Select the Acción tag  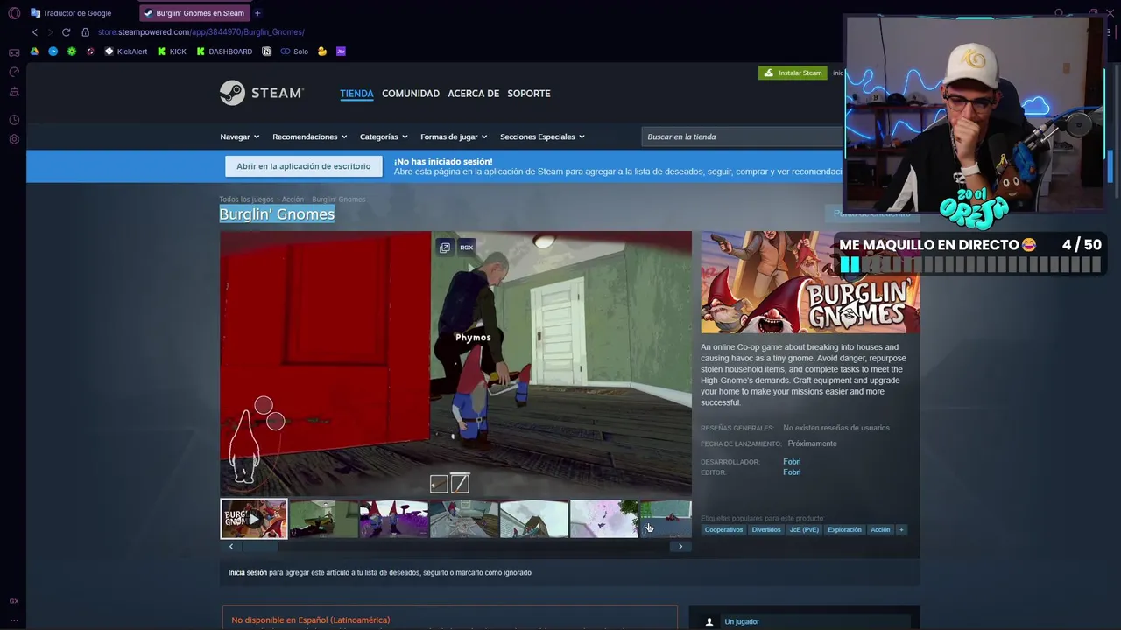pyautogui.click(x=880, y=529)
